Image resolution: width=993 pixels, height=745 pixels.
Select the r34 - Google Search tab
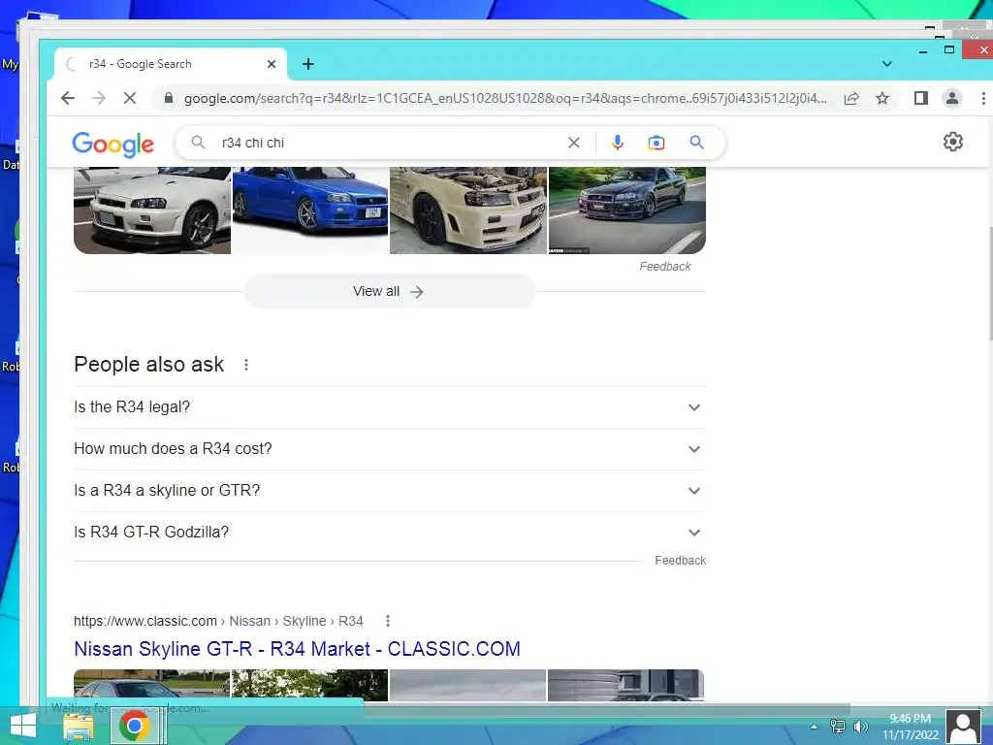[170, 64]
